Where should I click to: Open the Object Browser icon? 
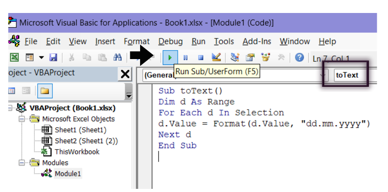tap(265, 58)
